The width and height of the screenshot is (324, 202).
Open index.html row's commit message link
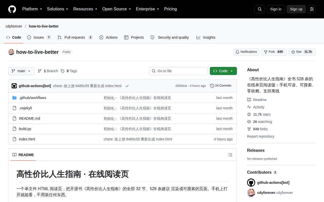(138, 139)
